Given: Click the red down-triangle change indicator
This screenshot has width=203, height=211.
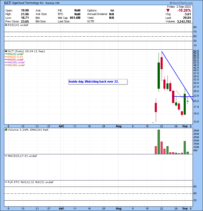Looking at the screenshot, I should tap(168, 10).
